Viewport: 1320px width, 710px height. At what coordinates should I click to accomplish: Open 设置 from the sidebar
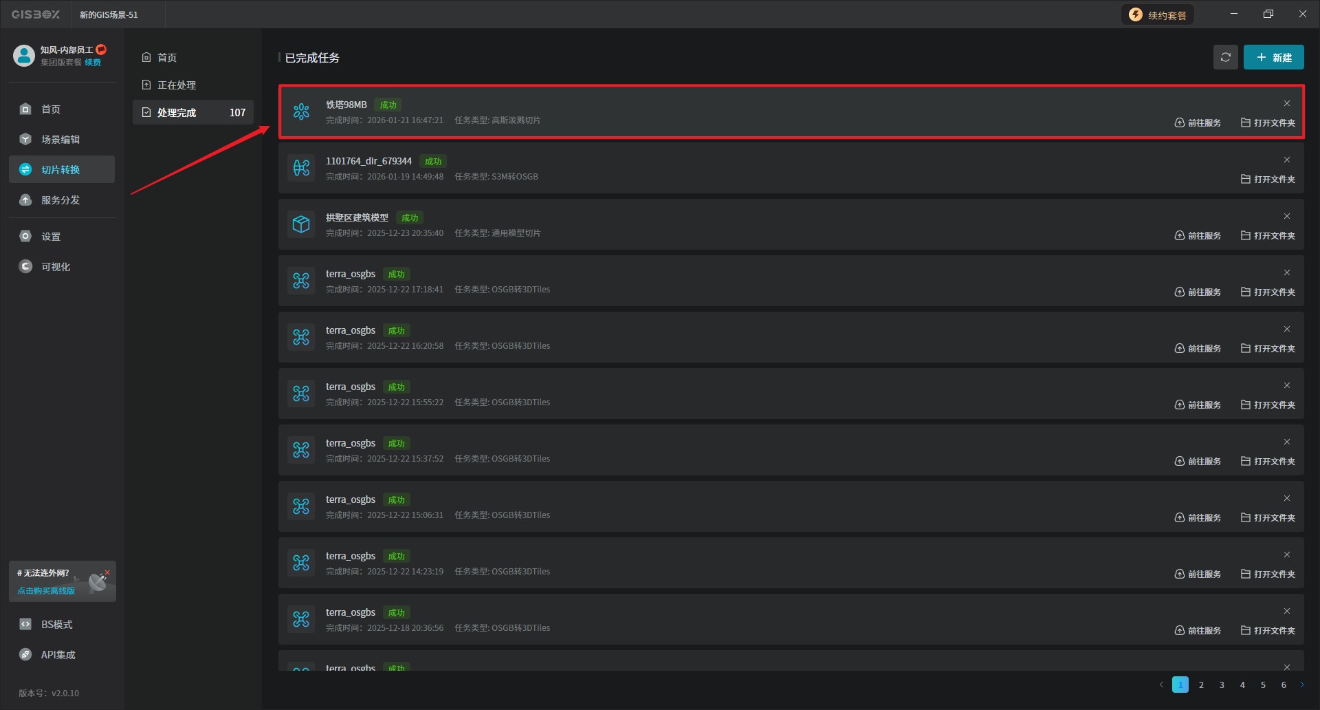[51, 237]
